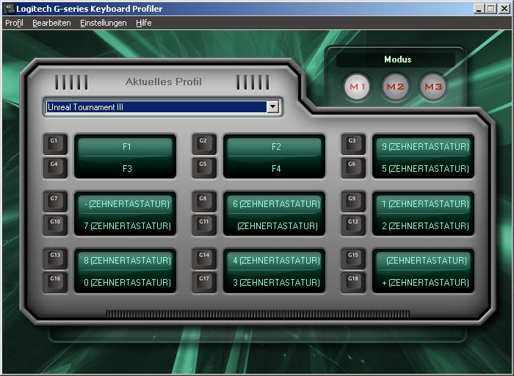This screenshot has height=376, width=514.
Task: Click the G14 key icon
Action: tap(204, 258)
